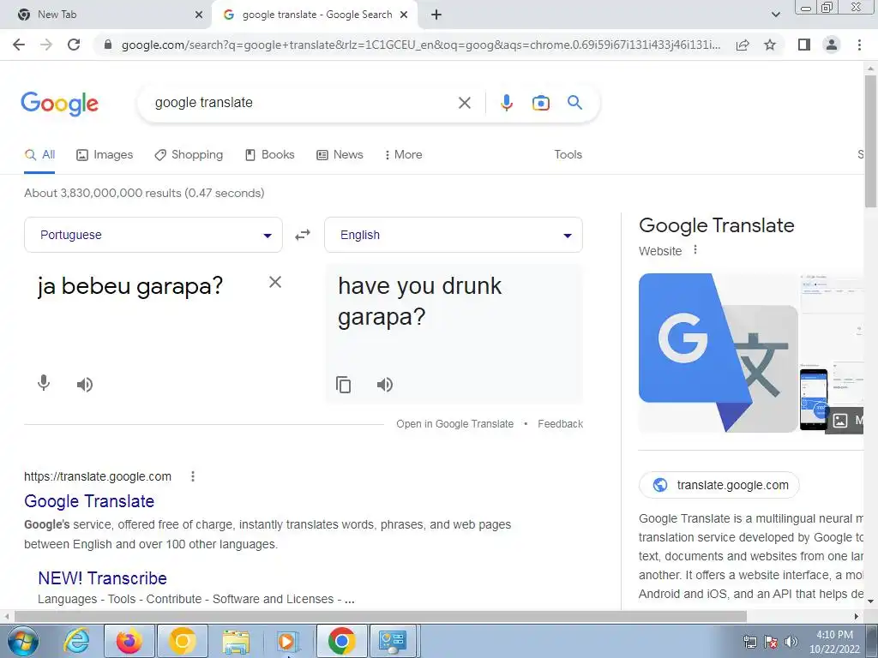The width and height of the screenshot is (878, 658).
Task: Click the vertical scrollbar thumb
Action: coord(871,140)
